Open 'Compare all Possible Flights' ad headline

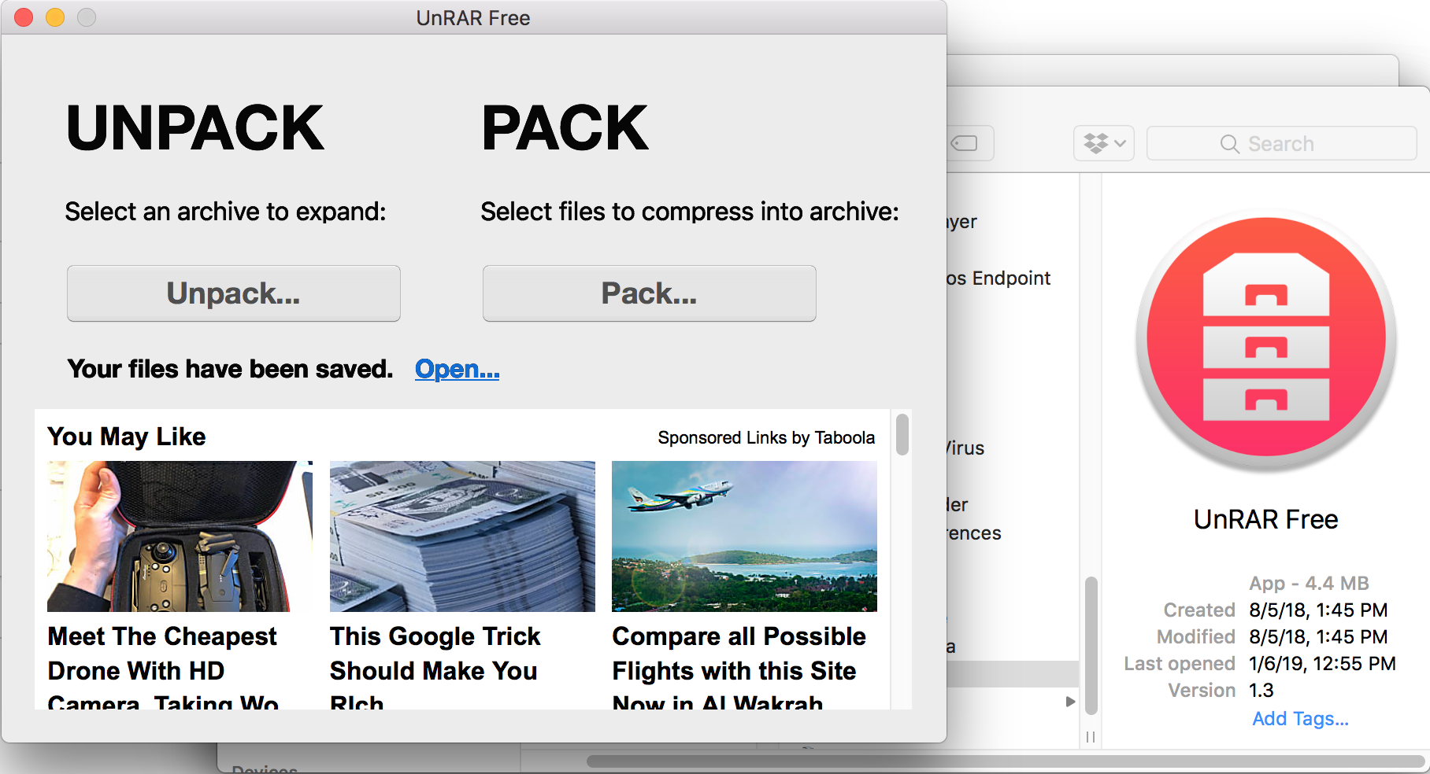click(739, 669)
